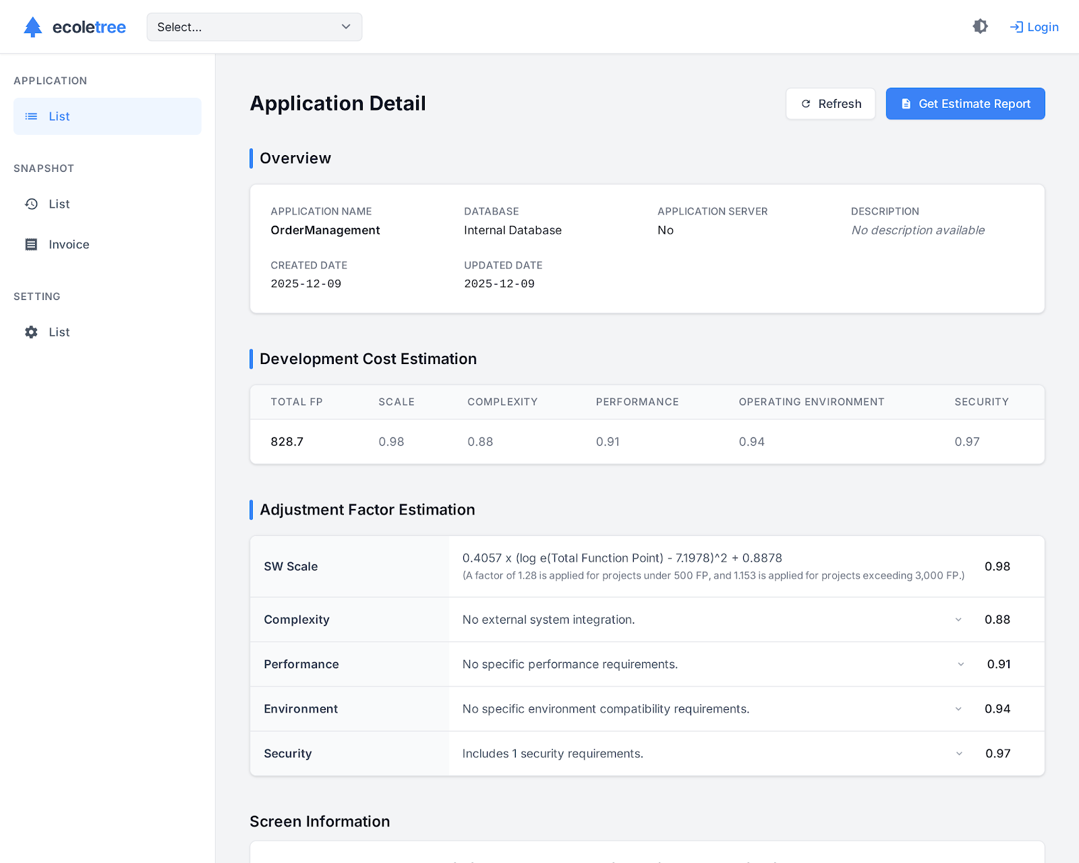
Task: Click the Internal Database value
Action: pyautogui.click(x=513, y=231)
